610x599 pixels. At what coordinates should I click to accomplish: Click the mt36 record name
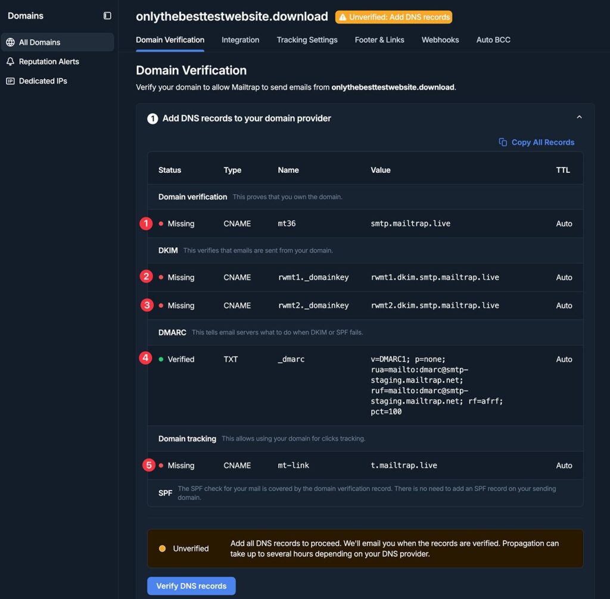[287, 224]
